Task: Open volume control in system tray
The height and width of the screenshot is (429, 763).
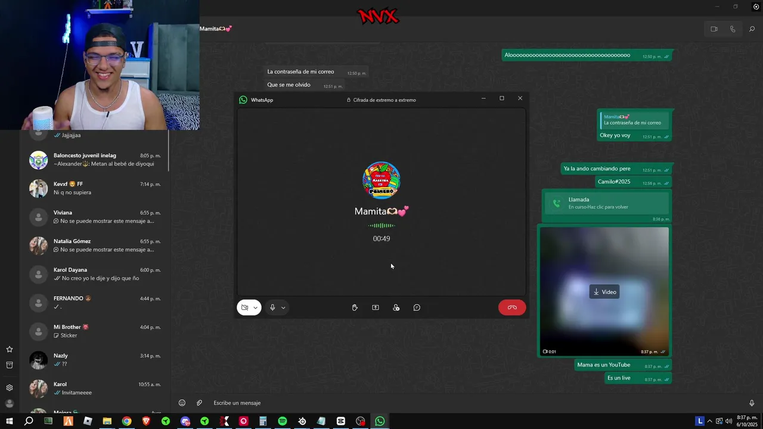Action: click(x=728, y=421)
